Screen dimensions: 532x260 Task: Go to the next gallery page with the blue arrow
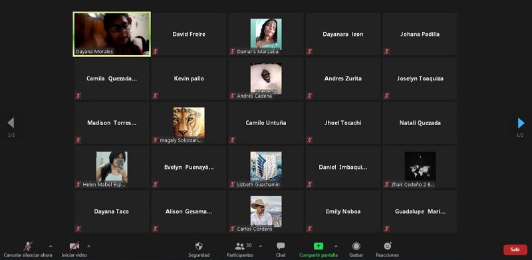[521, 123]
